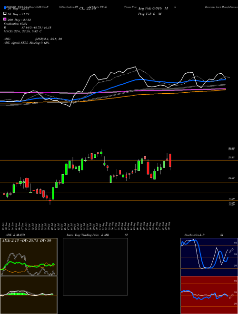Open the red RSI chart panel
The width and height of the screenshot is (238, 314).
(x=209, y=295)
